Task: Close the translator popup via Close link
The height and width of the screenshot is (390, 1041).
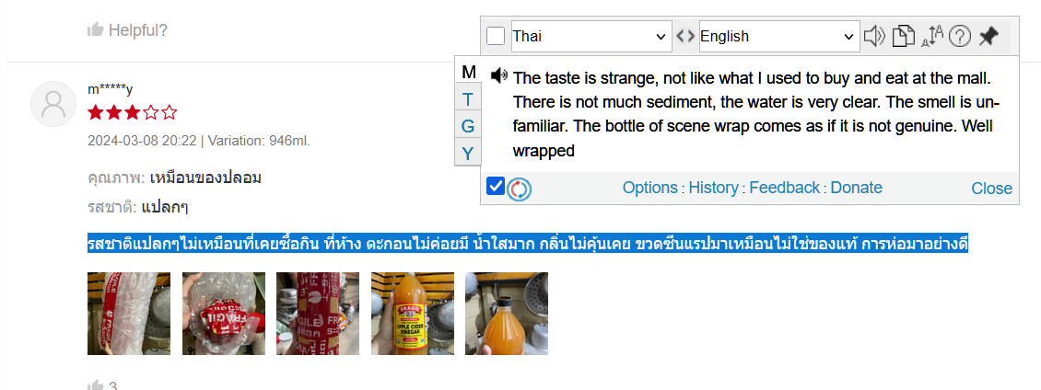Action: (991, 189)
